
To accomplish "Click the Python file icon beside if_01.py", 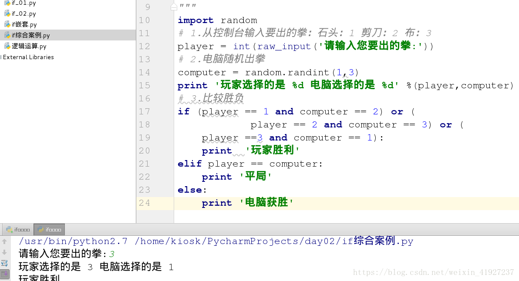I will pyautogui.click(x=7, y=3).
